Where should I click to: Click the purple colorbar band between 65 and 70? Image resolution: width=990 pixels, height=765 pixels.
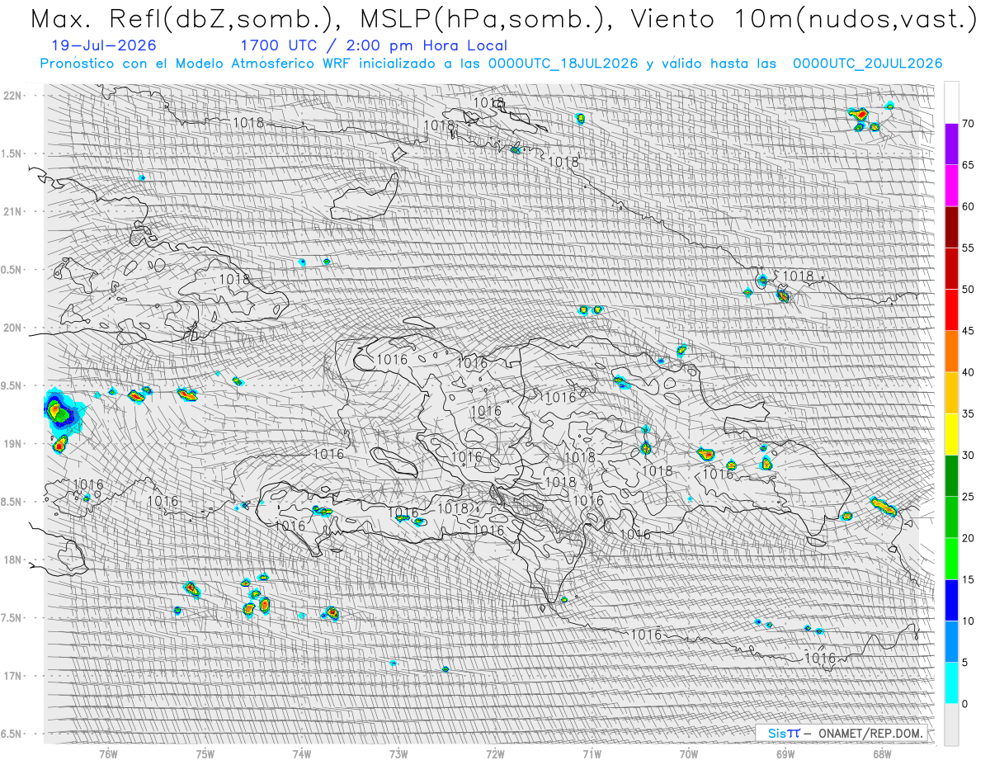951,144
